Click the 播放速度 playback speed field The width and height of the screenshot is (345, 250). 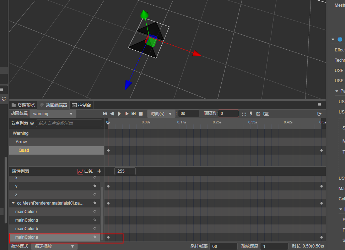tap(274, 246)
